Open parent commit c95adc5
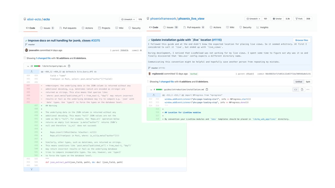 pos(250,74)
